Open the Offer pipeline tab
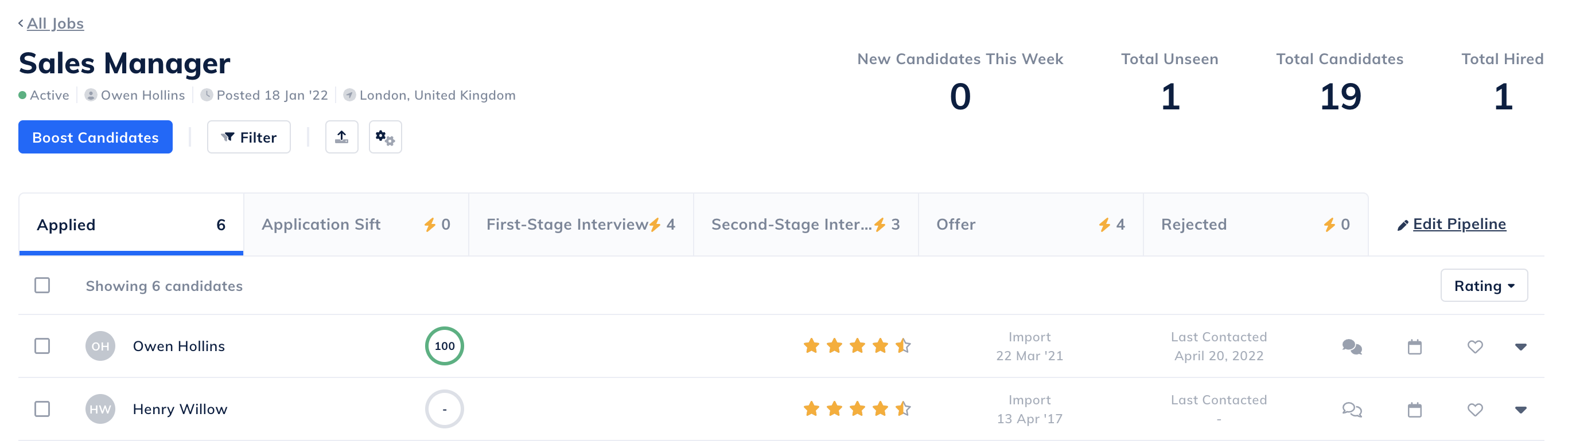Viewport: 1572px width, 441px height. [x=1029, y=224]
